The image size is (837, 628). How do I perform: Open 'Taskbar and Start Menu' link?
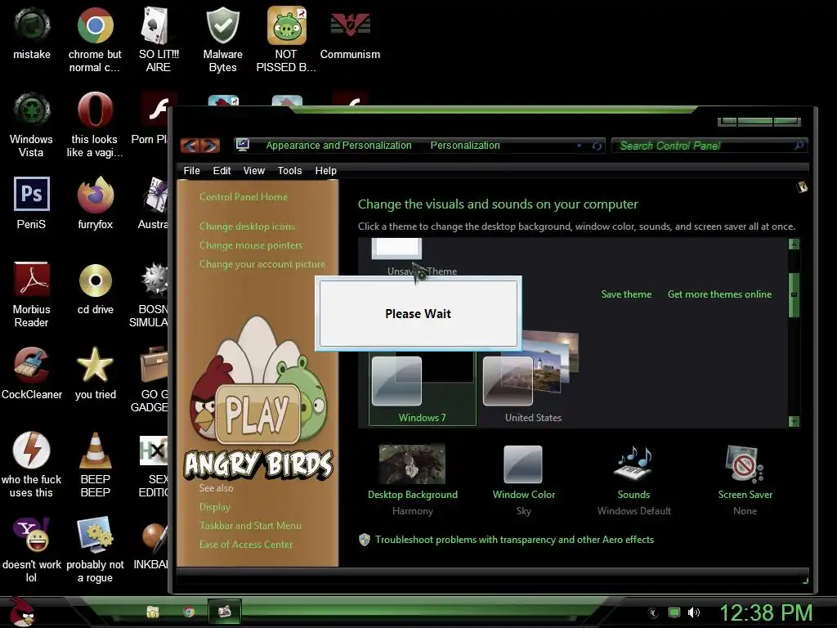pyautogui.click(x=250, y=526)
